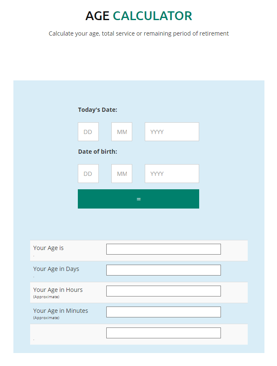Focus the month field under Date of birth

pos(122,174)
